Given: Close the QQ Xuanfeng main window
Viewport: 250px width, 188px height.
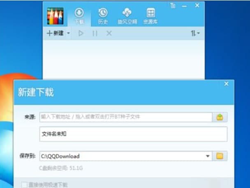Looking at the screenshot, I should 197,6.
